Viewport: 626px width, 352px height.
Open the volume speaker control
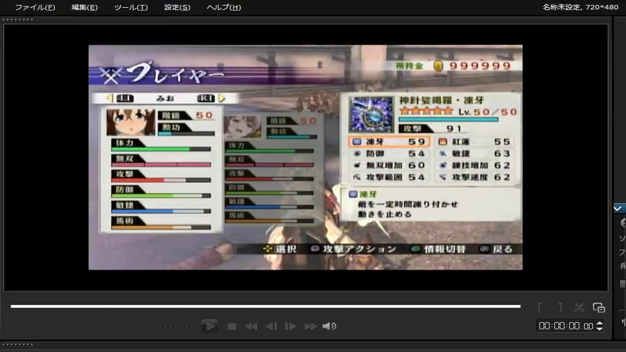pos(329,327)
